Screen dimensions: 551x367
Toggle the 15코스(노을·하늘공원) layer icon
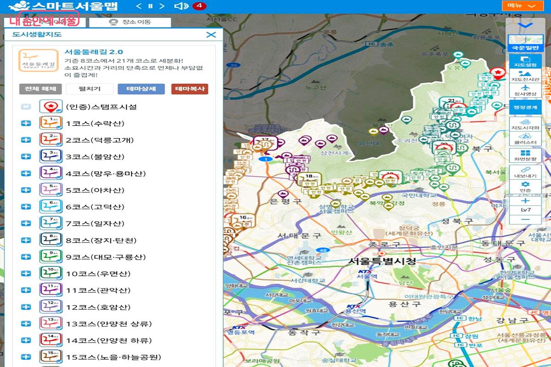click(51, 357)
